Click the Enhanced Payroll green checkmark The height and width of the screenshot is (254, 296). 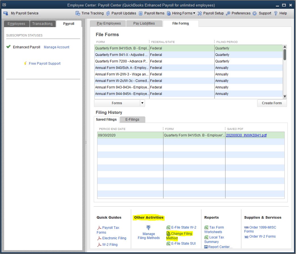[8, 47]
